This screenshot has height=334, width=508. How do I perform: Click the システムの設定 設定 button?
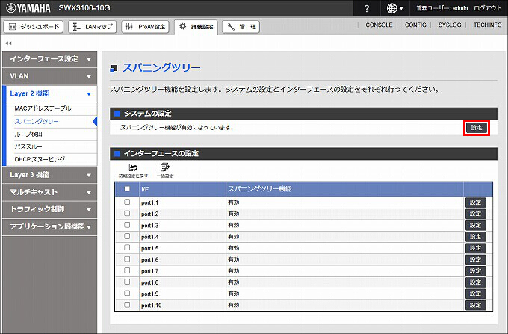[x=476, y=128]
